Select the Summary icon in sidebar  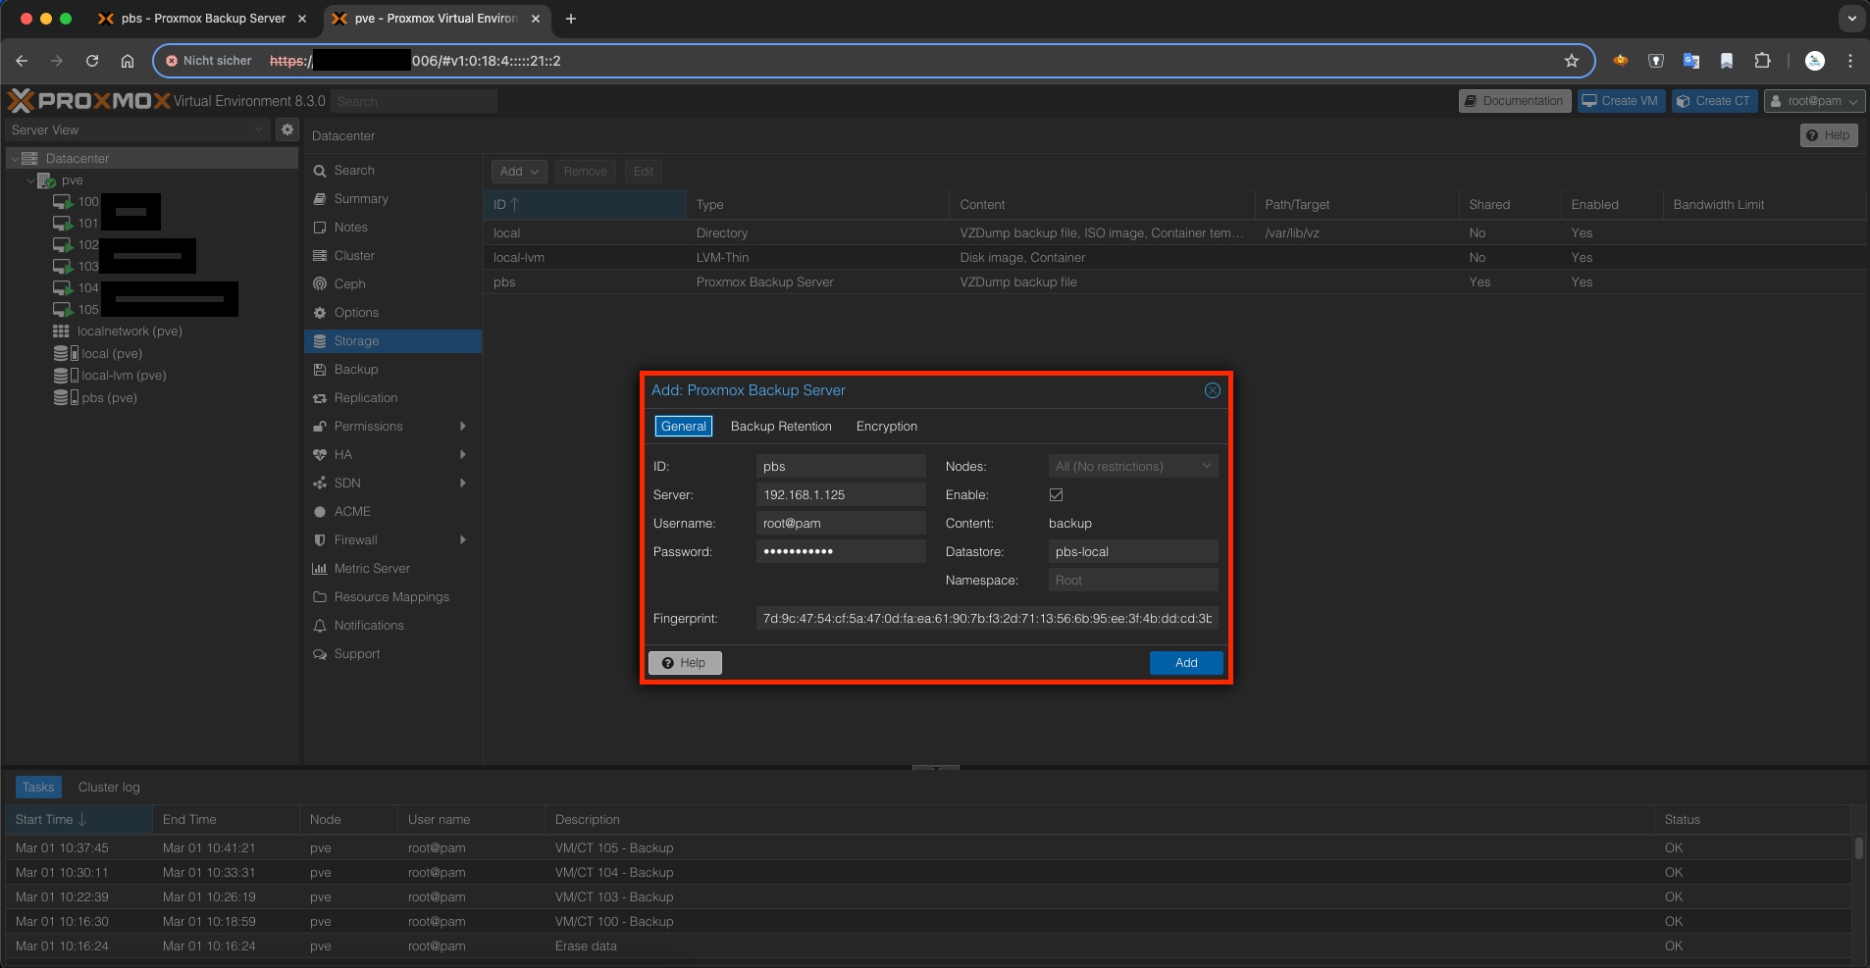319,198
